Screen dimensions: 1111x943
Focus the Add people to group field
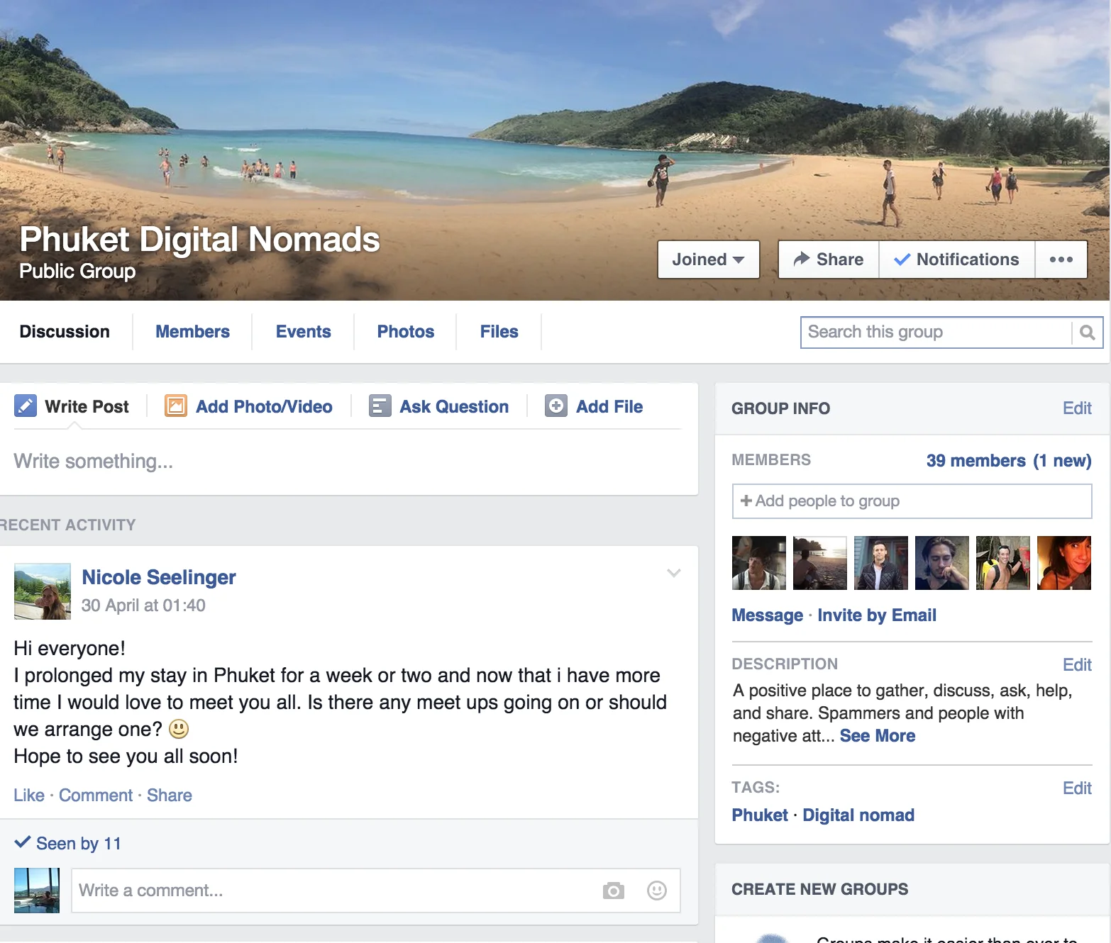click(x=912, y=501)
